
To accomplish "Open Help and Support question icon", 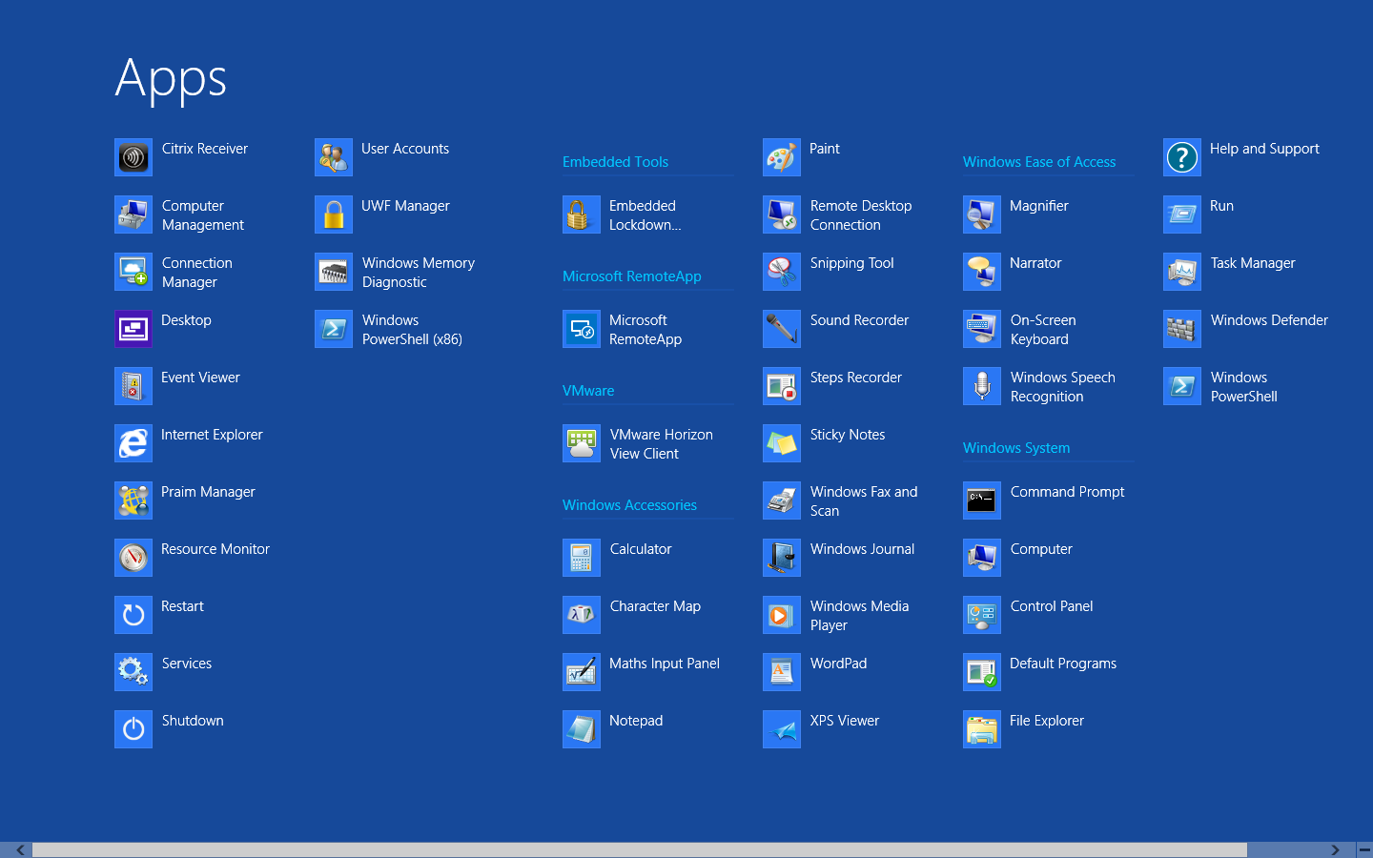I will (x=1182, y=157).
